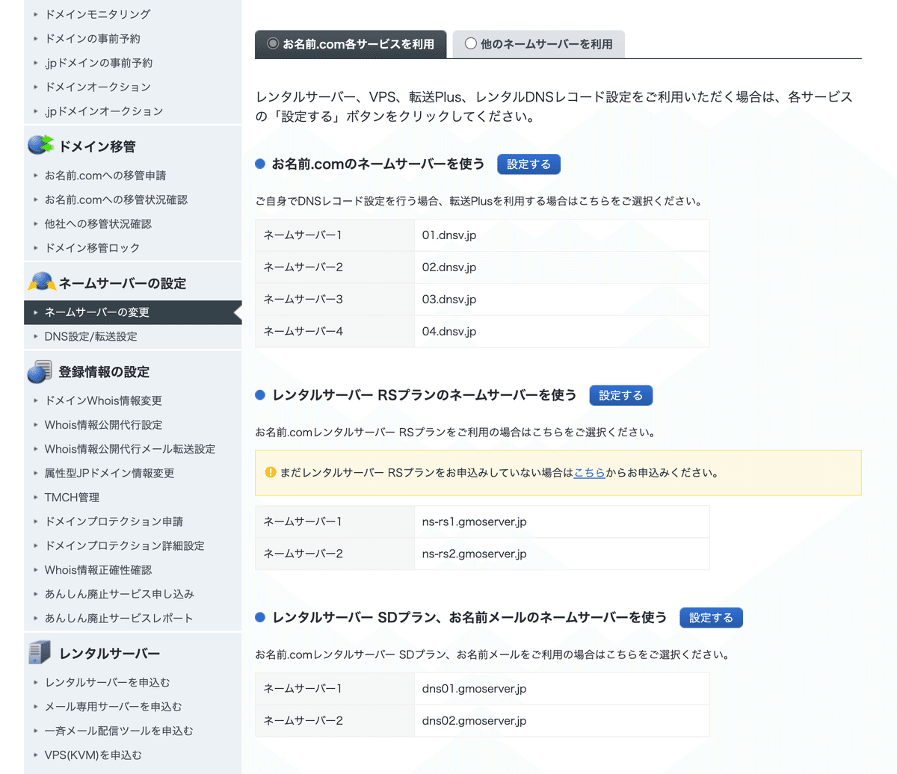The height and width of the screenshot is (774, 897).
Task: Click the レンタルサーバー sidebar heading
Action: [109, 654]
